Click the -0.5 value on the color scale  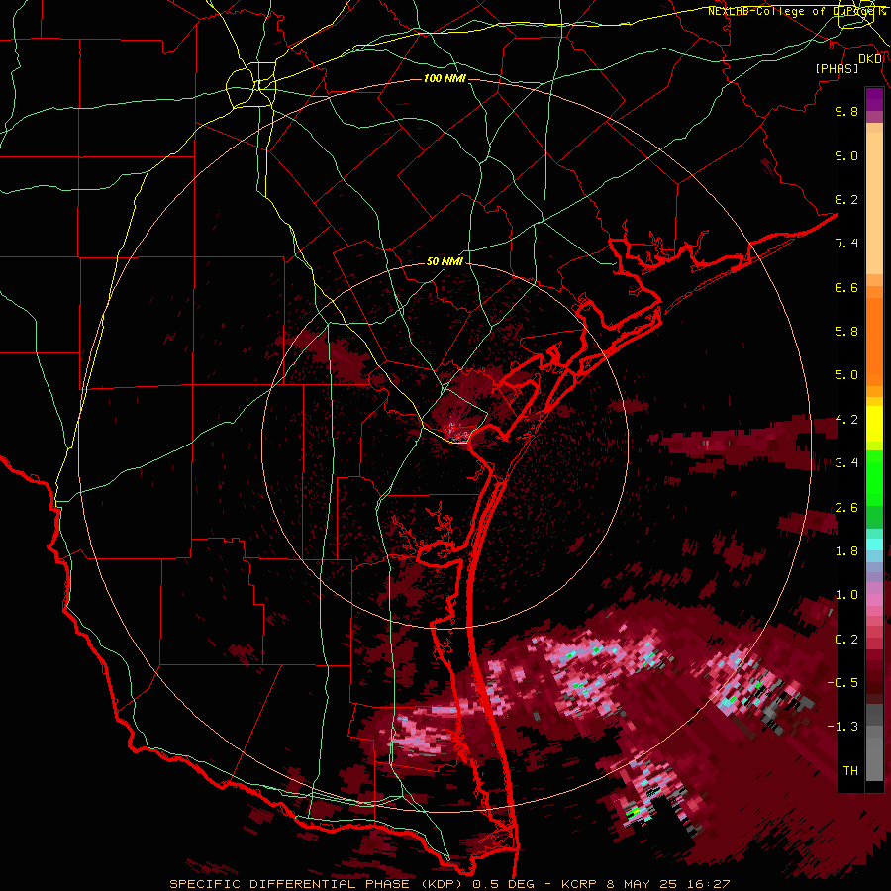(842, 683)
